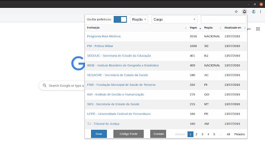
Task: Click the 334 vagas cell
Action: [192, 85]
